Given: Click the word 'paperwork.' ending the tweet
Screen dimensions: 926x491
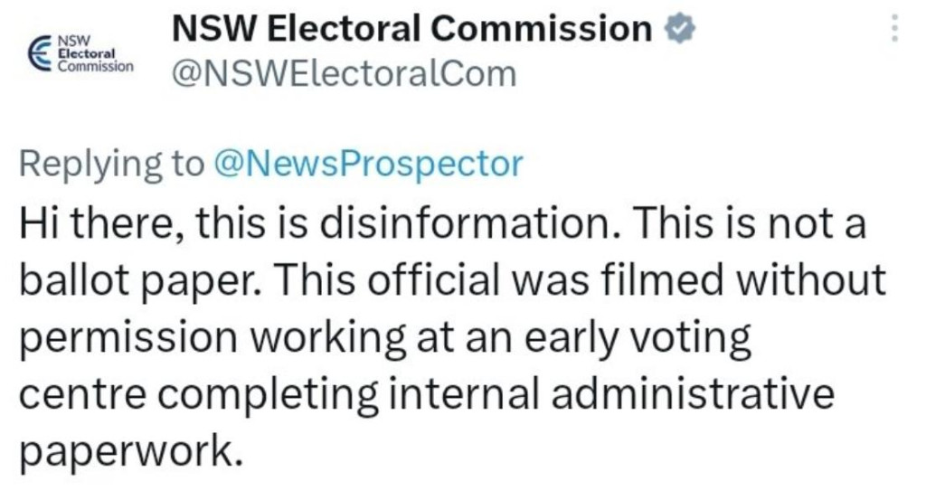Looking at the screenshot, I should pos(131,451).
